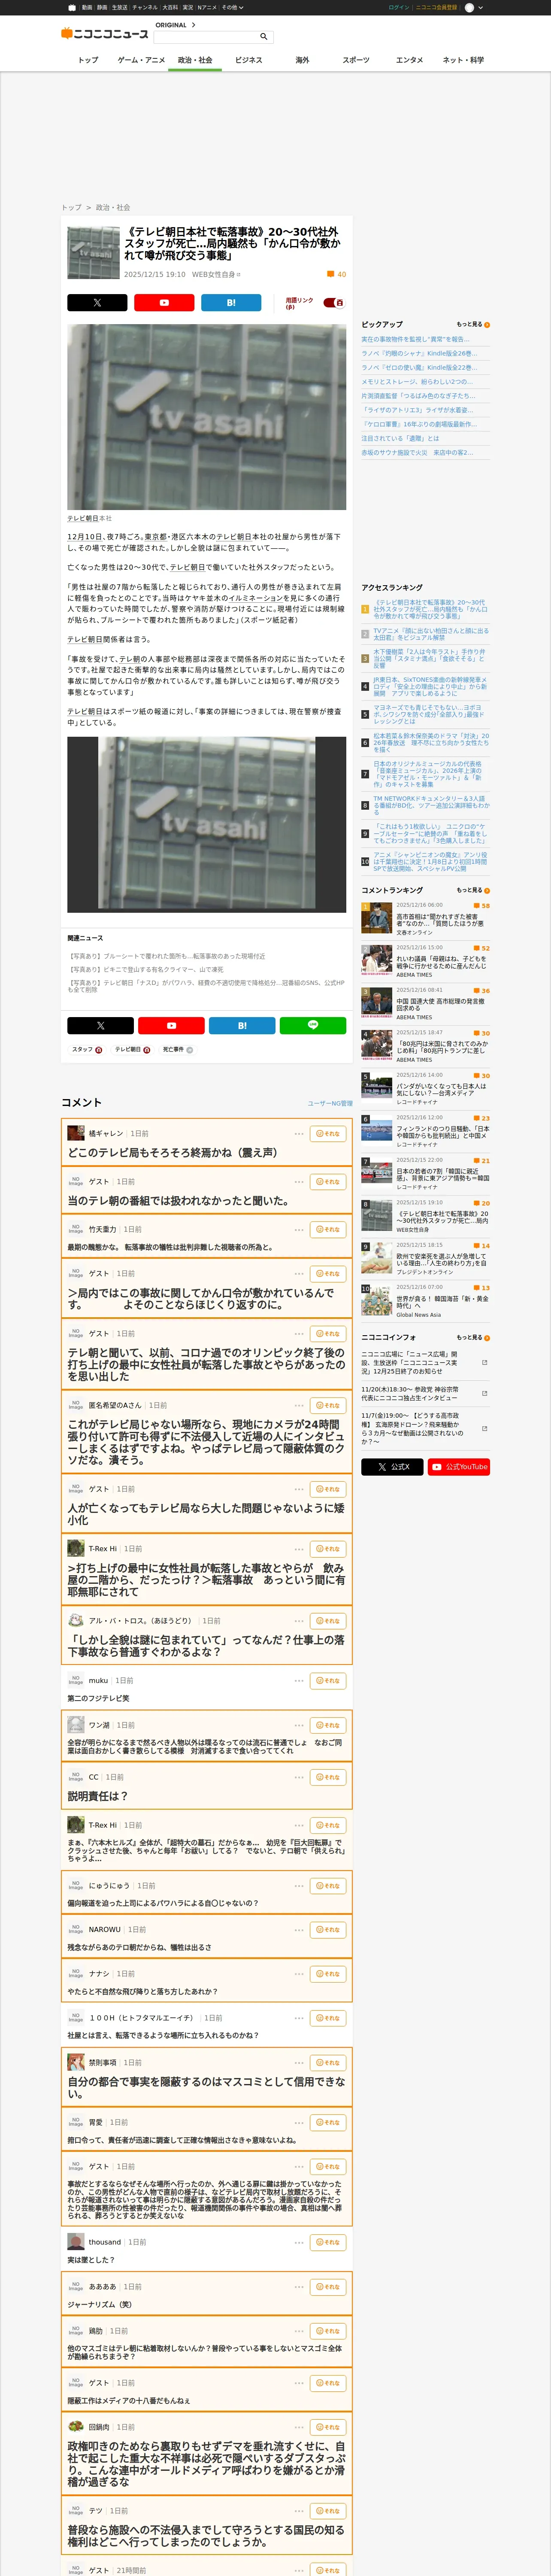This screenshot has height=2576, width=551.
Task: Click それな on 鶏肋's comment
Action: click(x=328, y=2330)
